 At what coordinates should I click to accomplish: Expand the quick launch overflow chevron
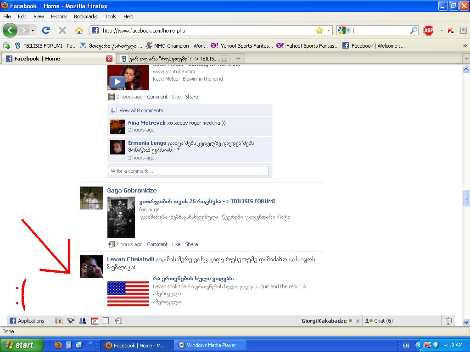coord(90,343)
